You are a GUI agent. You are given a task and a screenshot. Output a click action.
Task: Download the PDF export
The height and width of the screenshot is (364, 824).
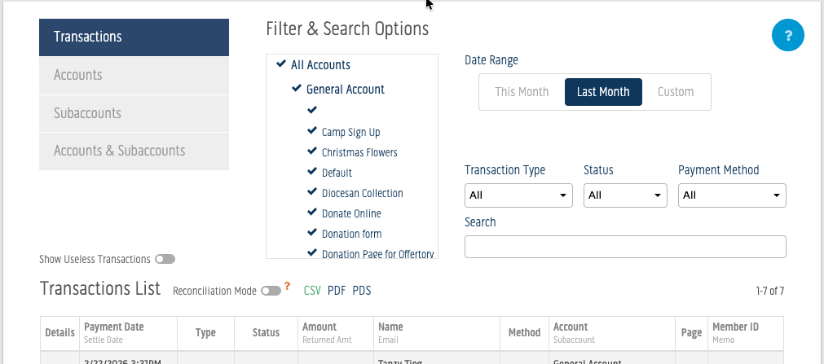tap(337, 291)
